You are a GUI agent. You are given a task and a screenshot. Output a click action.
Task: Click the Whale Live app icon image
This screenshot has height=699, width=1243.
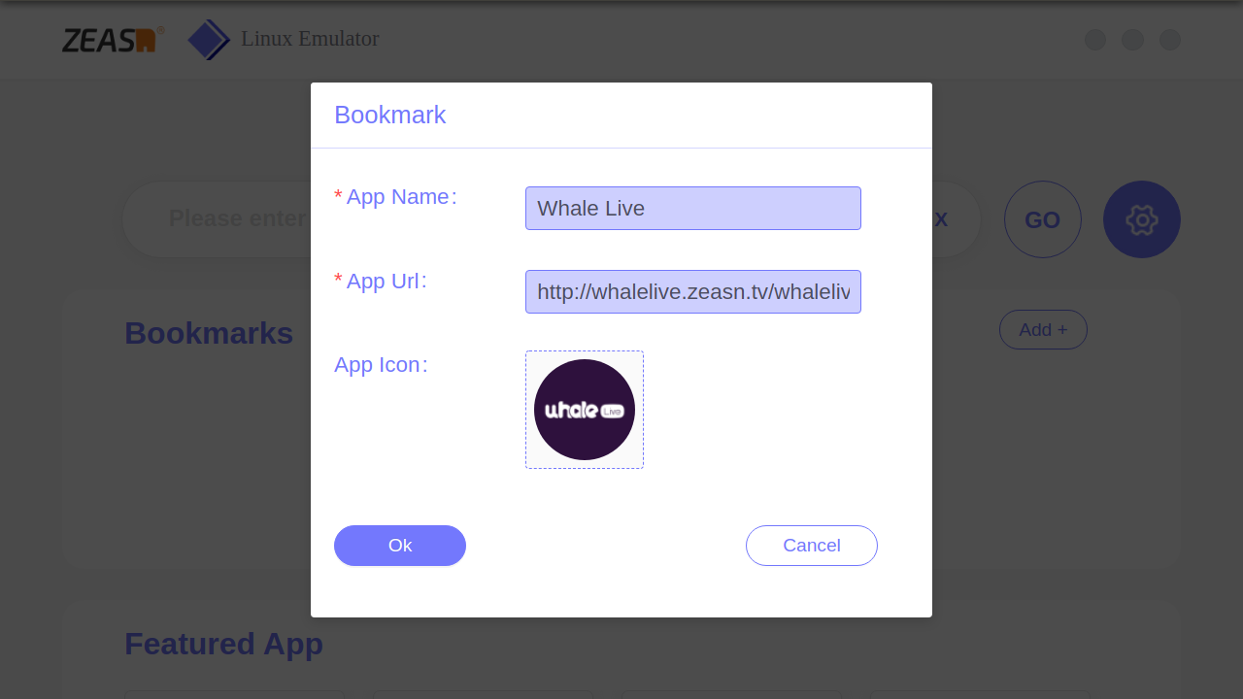click(585, 410)
